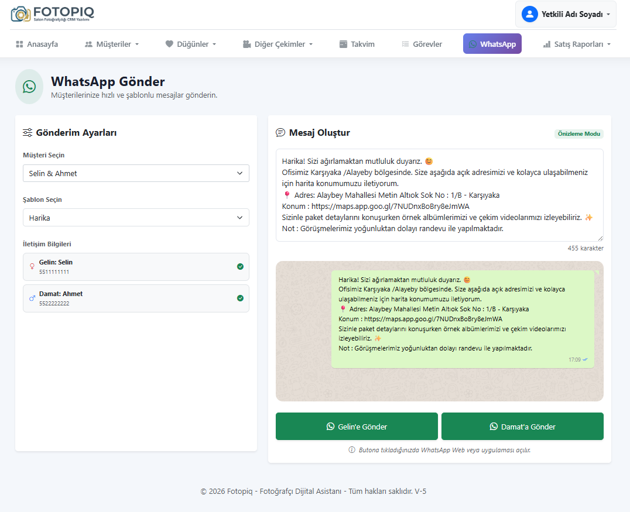Click the info icon below send buttons
The width and height of the screenshot is (630, 512).
(352, 450)
